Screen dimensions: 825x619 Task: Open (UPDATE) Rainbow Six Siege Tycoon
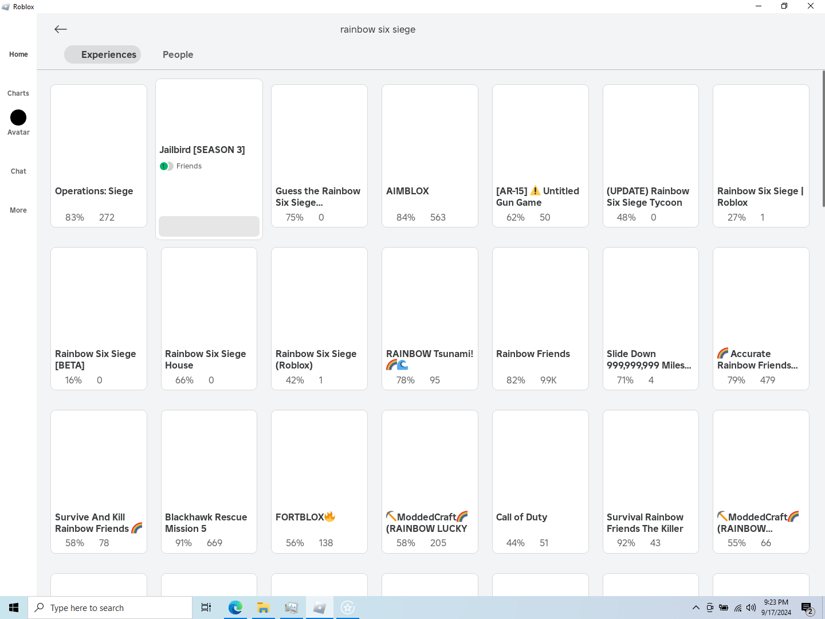[651, 156]
